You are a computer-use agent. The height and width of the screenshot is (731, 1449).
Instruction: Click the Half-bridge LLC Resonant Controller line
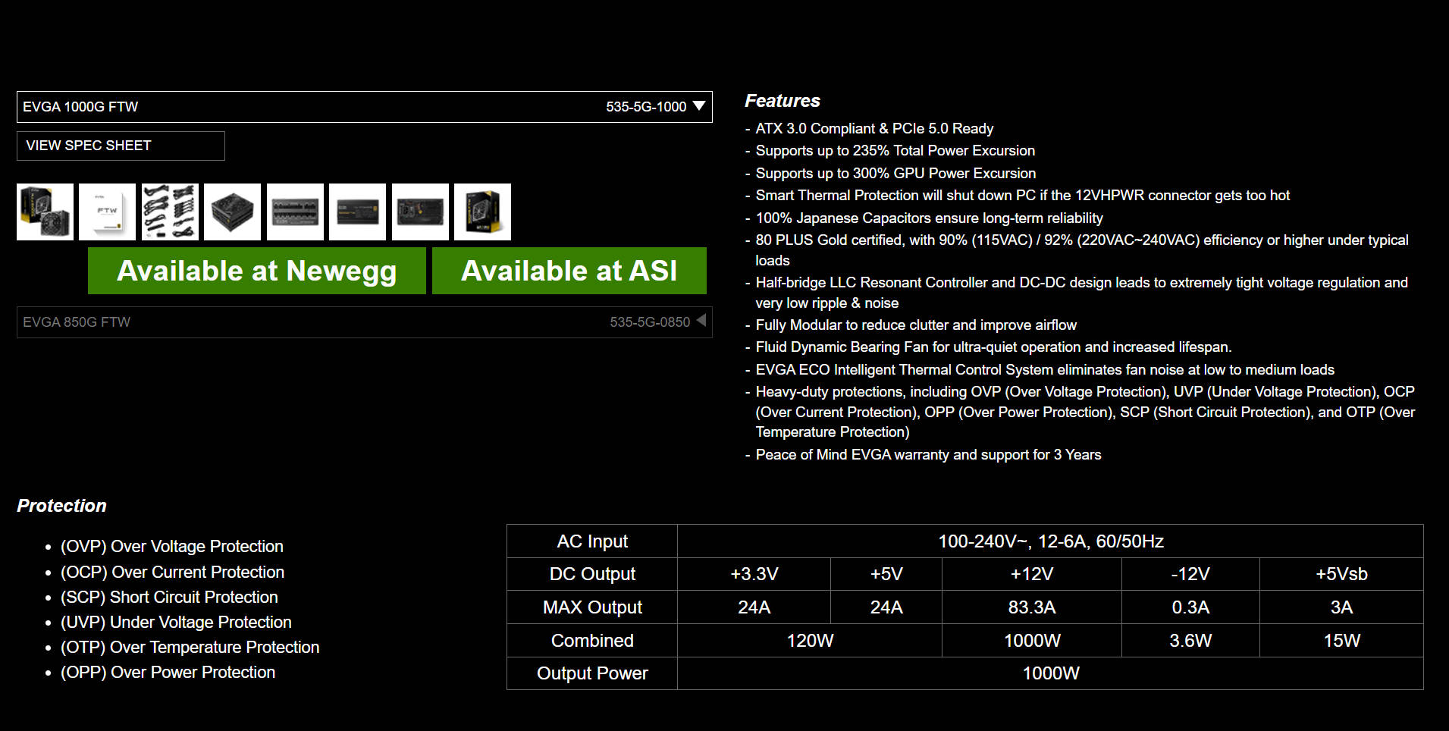[x=1082, y=293]
